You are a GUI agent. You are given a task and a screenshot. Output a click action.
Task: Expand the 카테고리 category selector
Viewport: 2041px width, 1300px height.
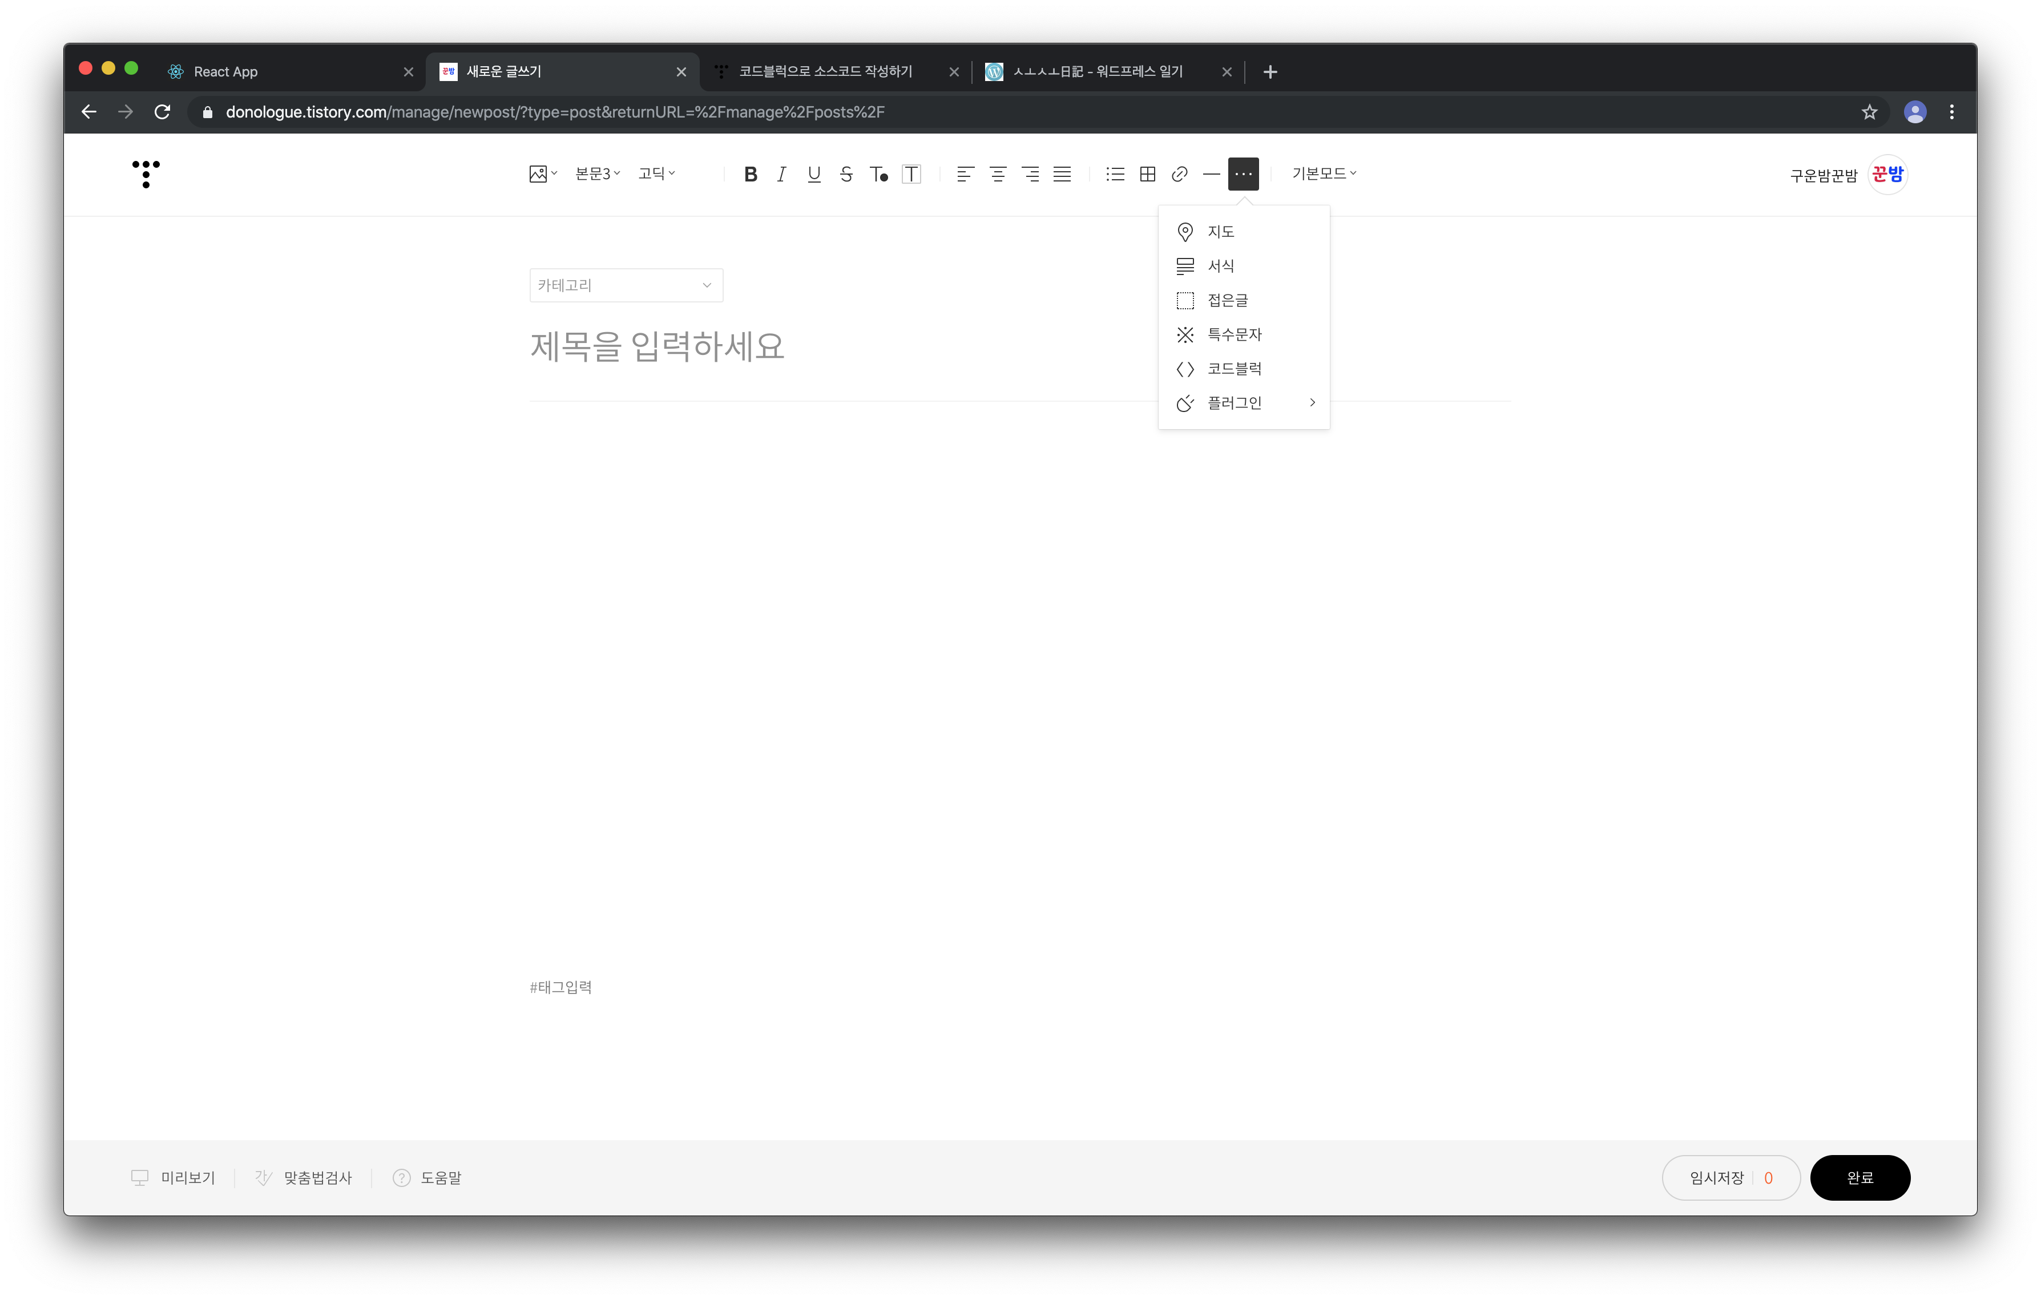(x=626, y=285)
